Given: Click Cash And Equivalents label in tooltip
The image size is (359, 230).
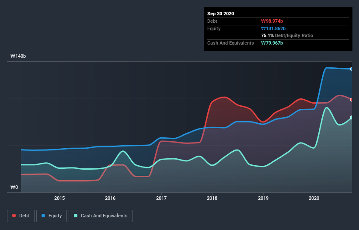Looking at the screenshot, I should (230, 43).
